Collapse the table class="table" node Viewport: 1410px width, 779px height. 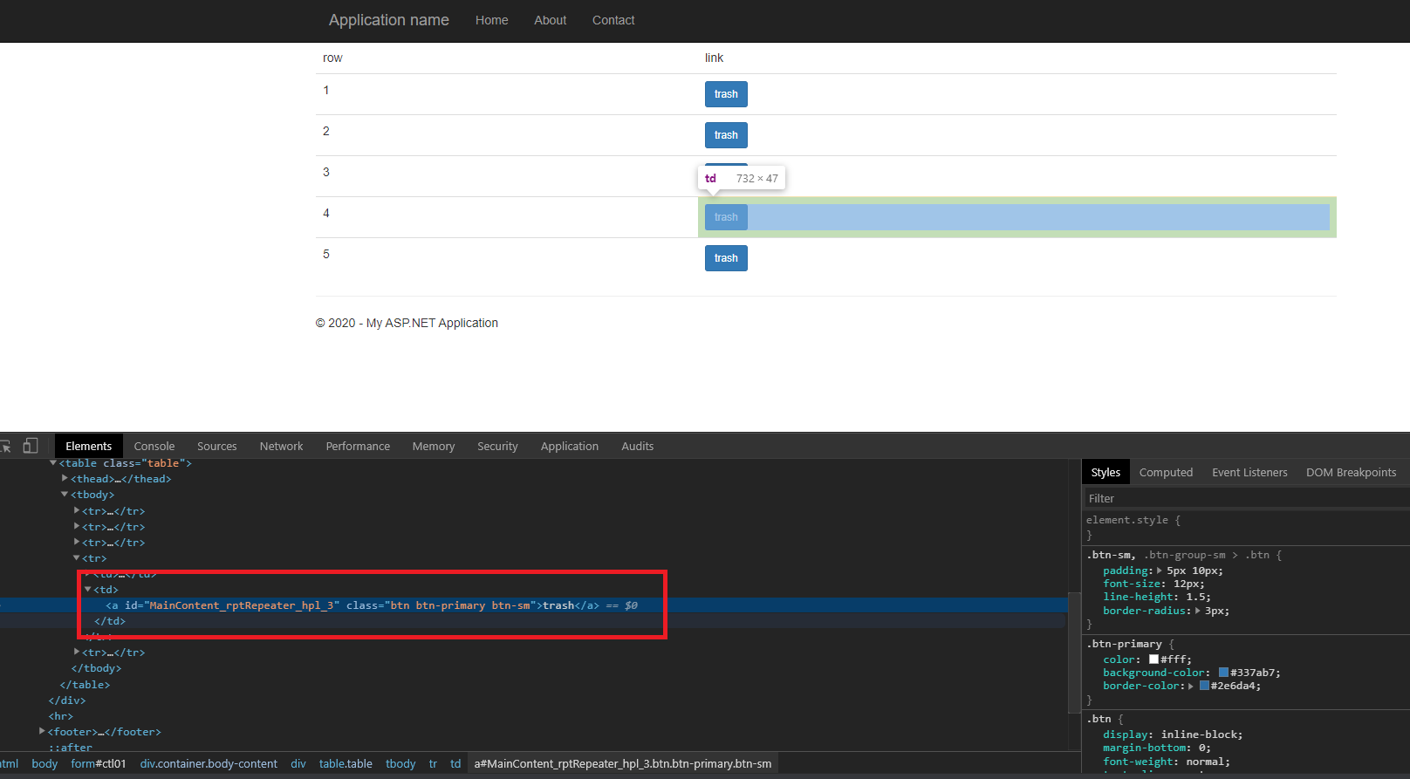(x=53, y=463)
